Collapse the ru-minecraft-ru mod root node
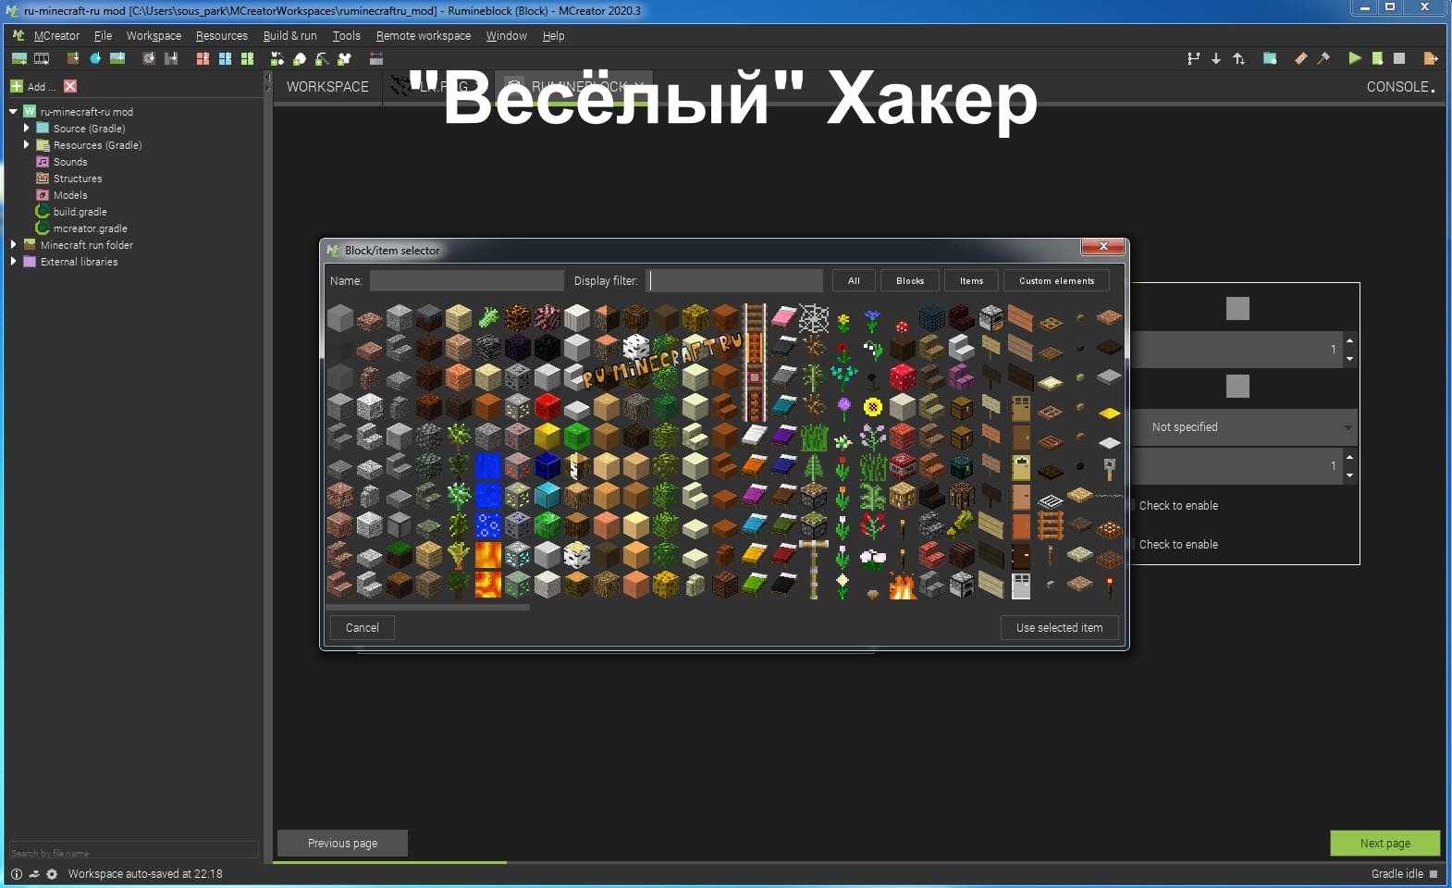 (x=13, y=112)
